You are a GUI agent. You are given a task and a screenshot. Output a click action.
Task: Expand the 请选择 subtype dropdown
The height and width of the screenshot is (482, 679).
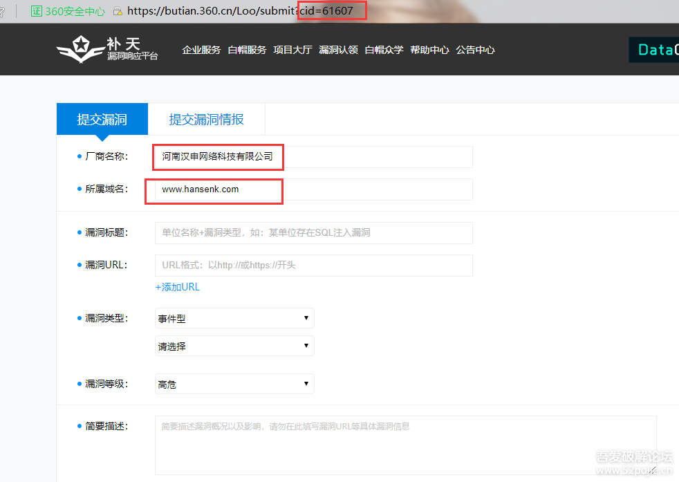[234, 346]
